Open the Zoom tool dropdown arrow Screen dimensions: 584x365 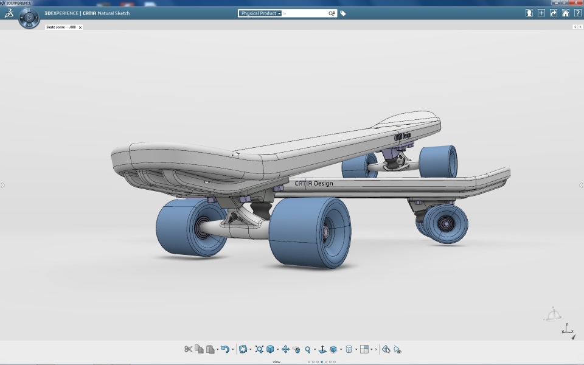[x=315, y=349]
